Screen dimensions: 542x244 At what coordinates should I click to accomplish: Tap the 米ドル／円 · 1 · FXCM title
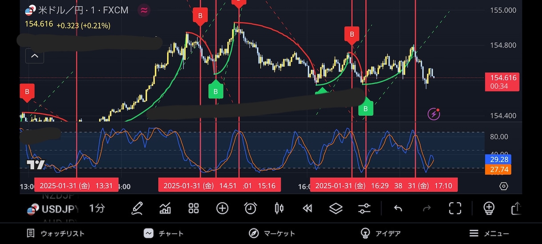click(x=84, y=10)
